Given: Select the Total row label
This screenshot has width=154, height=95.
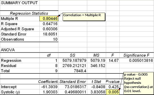Looking at the screenshot, I should point(20,71).
